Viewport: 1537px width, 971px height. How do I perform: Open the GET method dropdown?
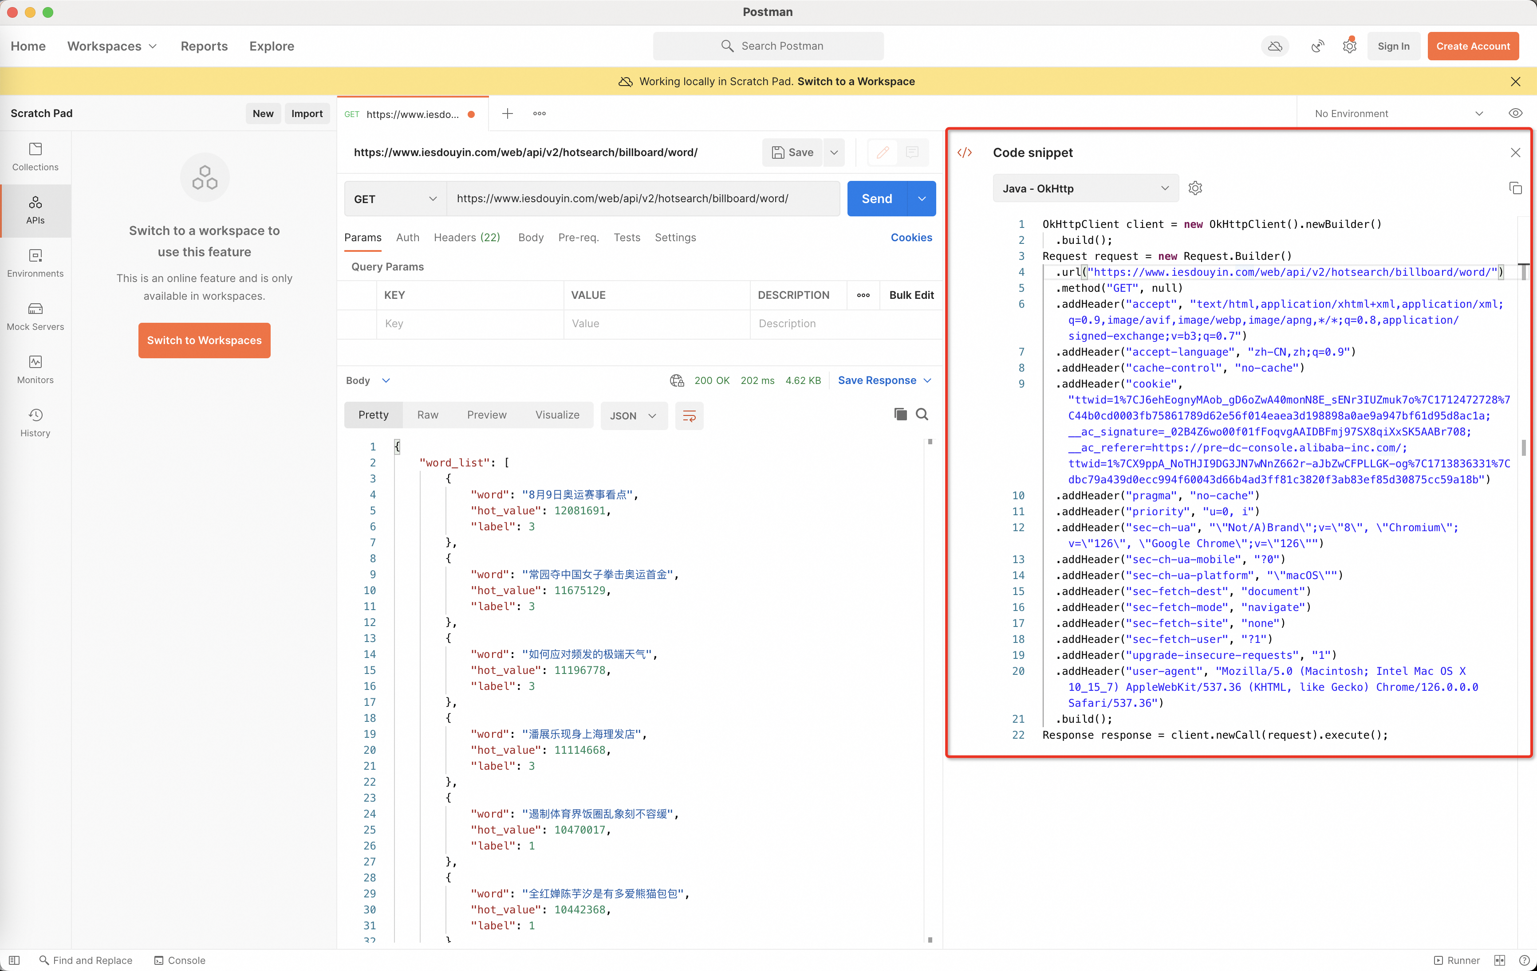395,199
